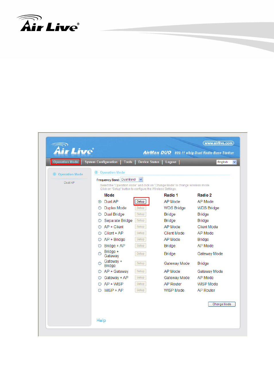This screenshot has width=274, height=388.
Task: Click Radio 1 'WDS Bridge' in Duplex Mode row
Action: tap(175, 208)
